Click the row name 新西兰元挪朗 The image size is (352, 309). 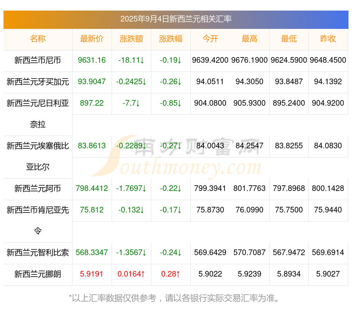click(38, 274)
